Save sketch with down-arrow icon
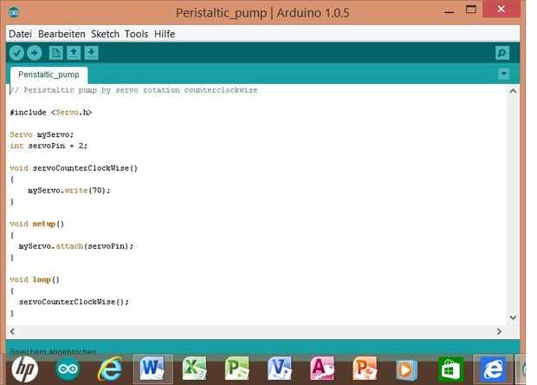 [91, 53]
